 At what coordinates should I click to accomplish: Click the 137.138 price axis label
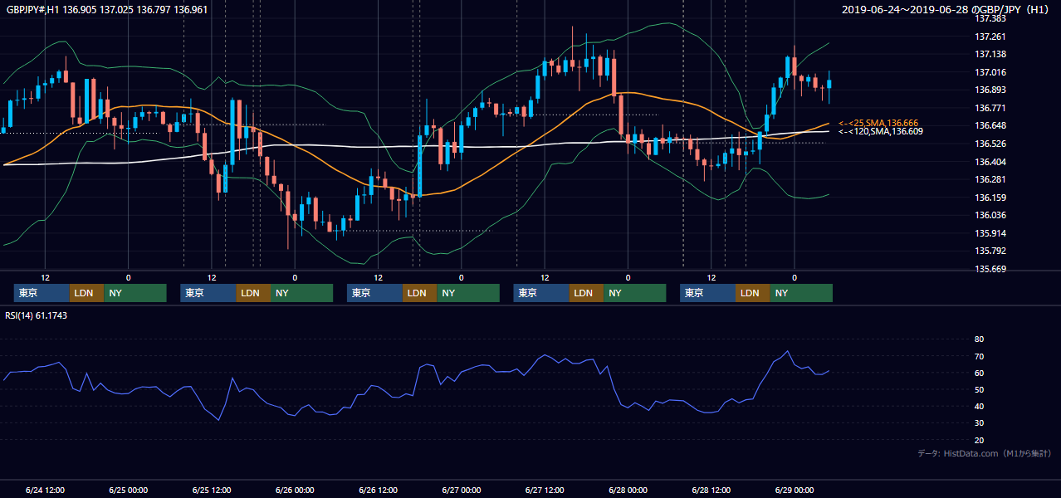click(990, 54)
